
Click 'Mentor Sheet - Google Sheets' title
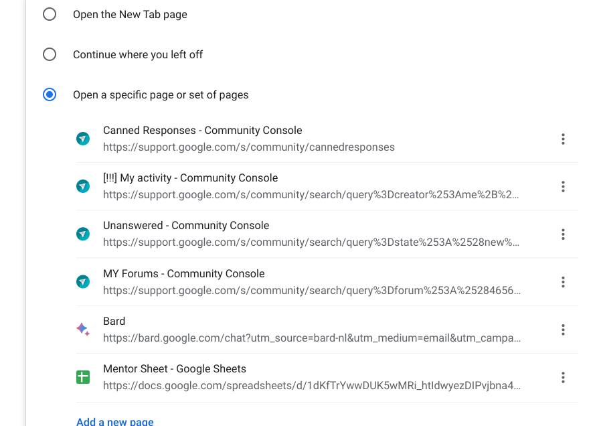coord(175,368)
